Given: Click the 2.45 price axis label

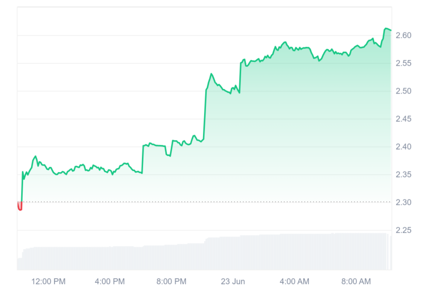Looking at the screenshot, I should 403,119.
